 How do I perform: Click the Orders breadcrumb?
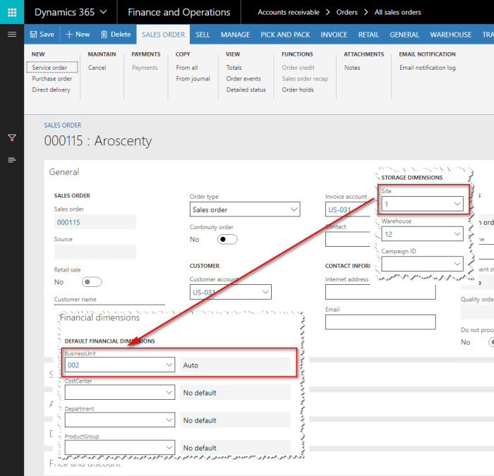[x=347, y=12]
